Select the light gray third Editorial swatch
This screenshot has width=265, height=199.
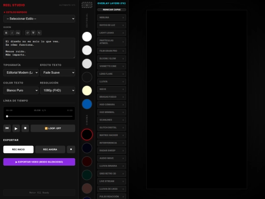coord(87,63)
